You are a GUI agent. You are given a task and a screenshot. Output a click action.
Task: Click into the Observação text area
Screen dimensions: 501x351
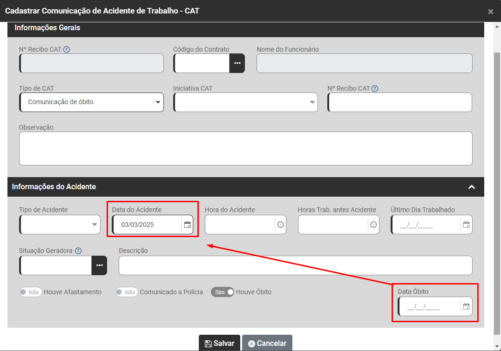coord(245,148)
